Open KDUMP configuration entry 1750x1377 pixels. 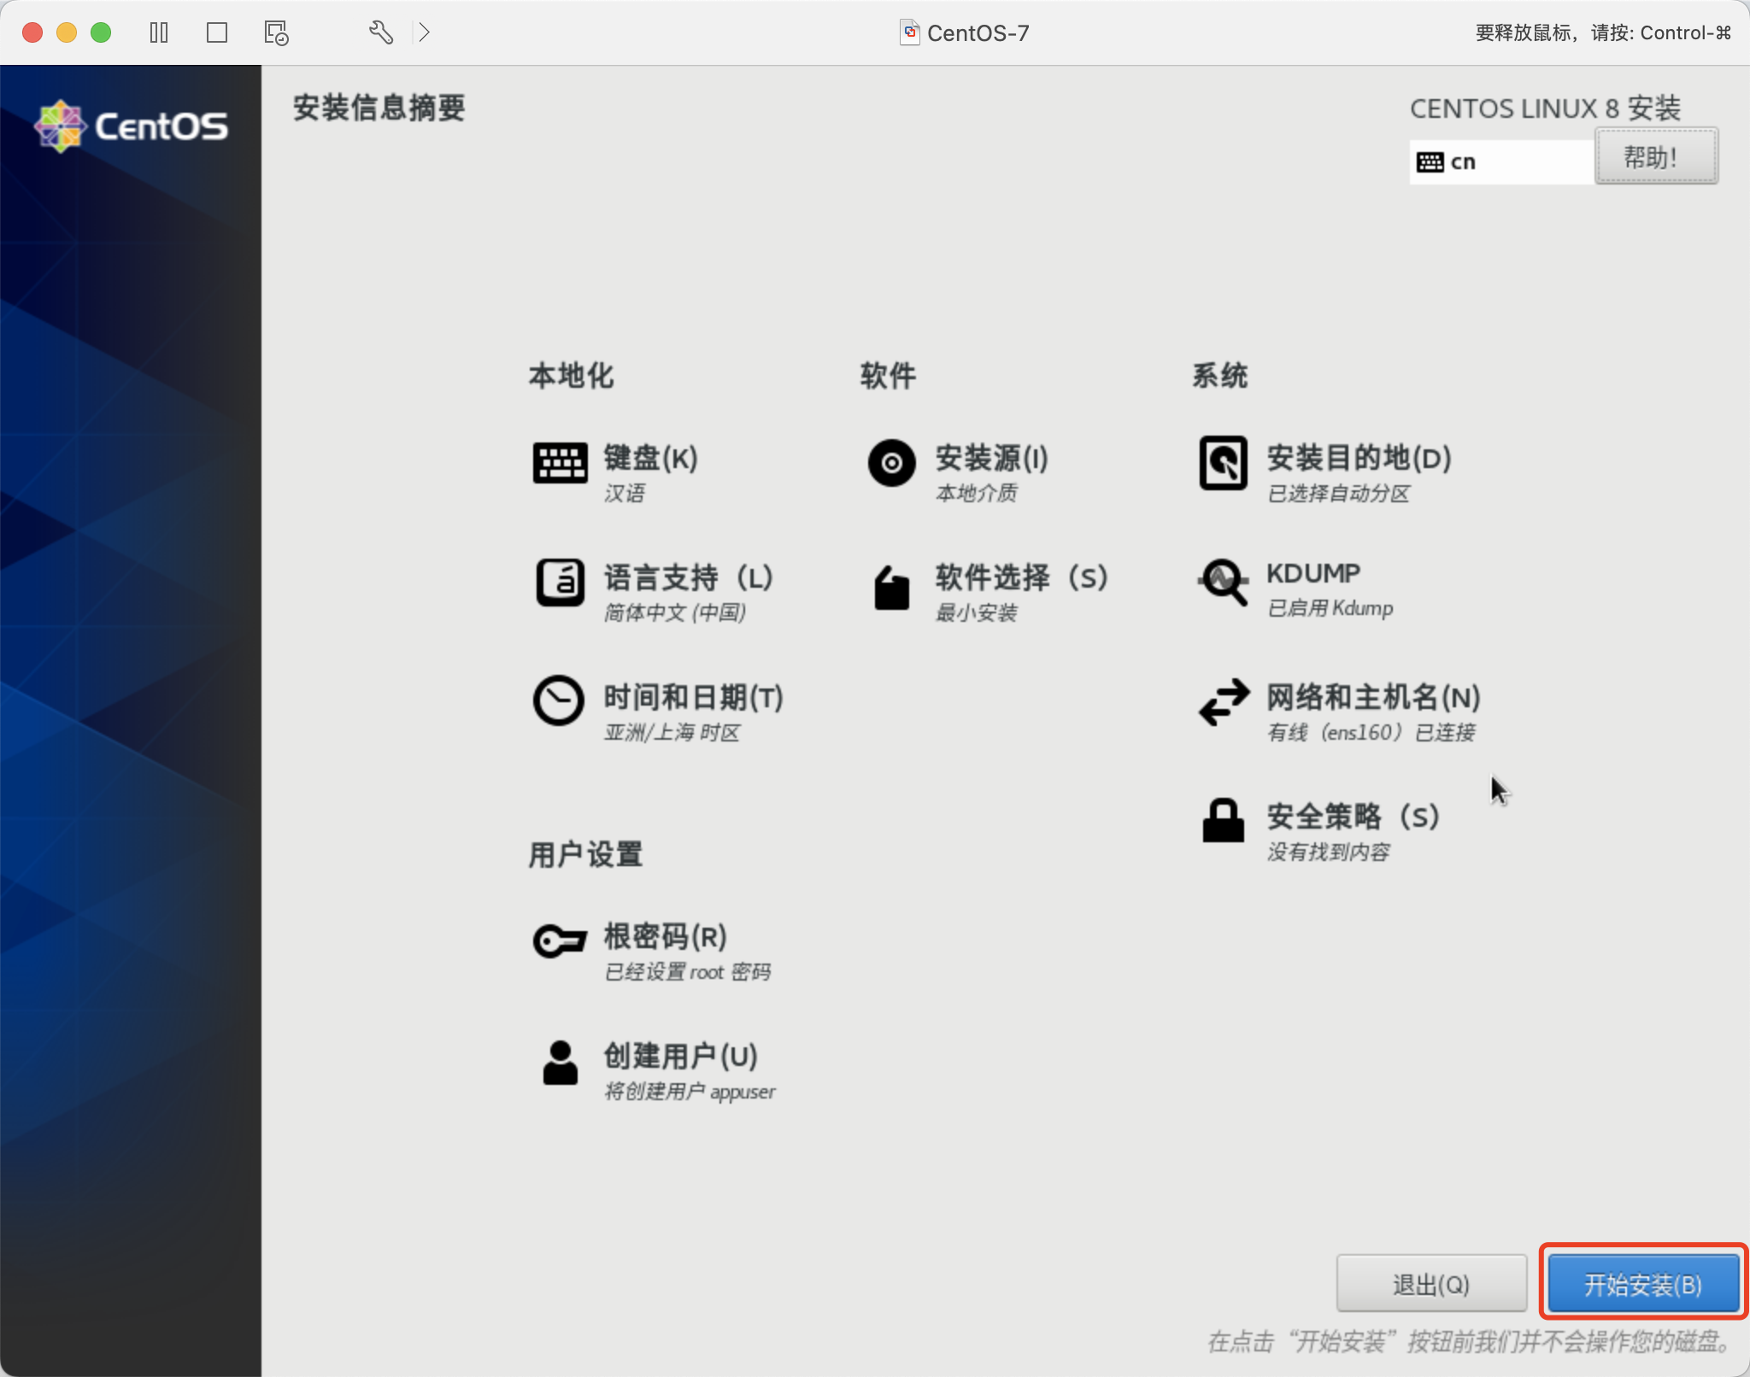coord(1313,573)
